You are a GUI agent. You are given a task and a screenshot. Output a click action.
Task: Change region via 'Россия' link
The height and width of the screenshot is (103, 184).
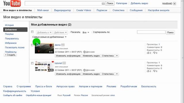pos(84,95)
